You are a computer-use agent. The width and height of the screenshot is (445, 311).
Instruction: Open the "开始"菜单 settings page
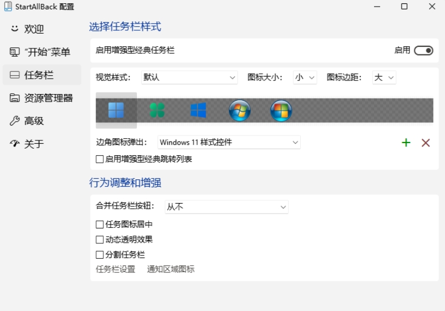point(42,52)
